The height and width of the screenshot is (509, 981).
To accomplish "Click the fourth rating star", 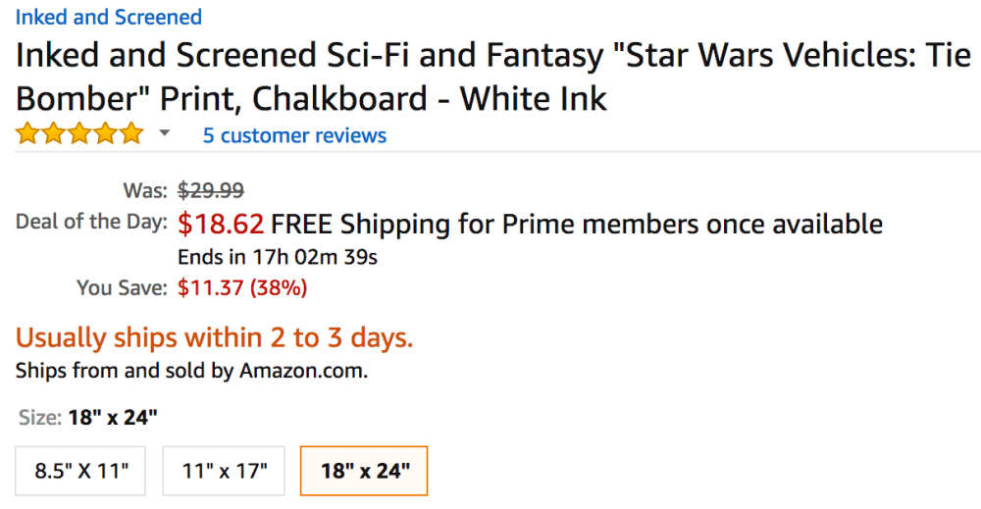I will (105, 134).
